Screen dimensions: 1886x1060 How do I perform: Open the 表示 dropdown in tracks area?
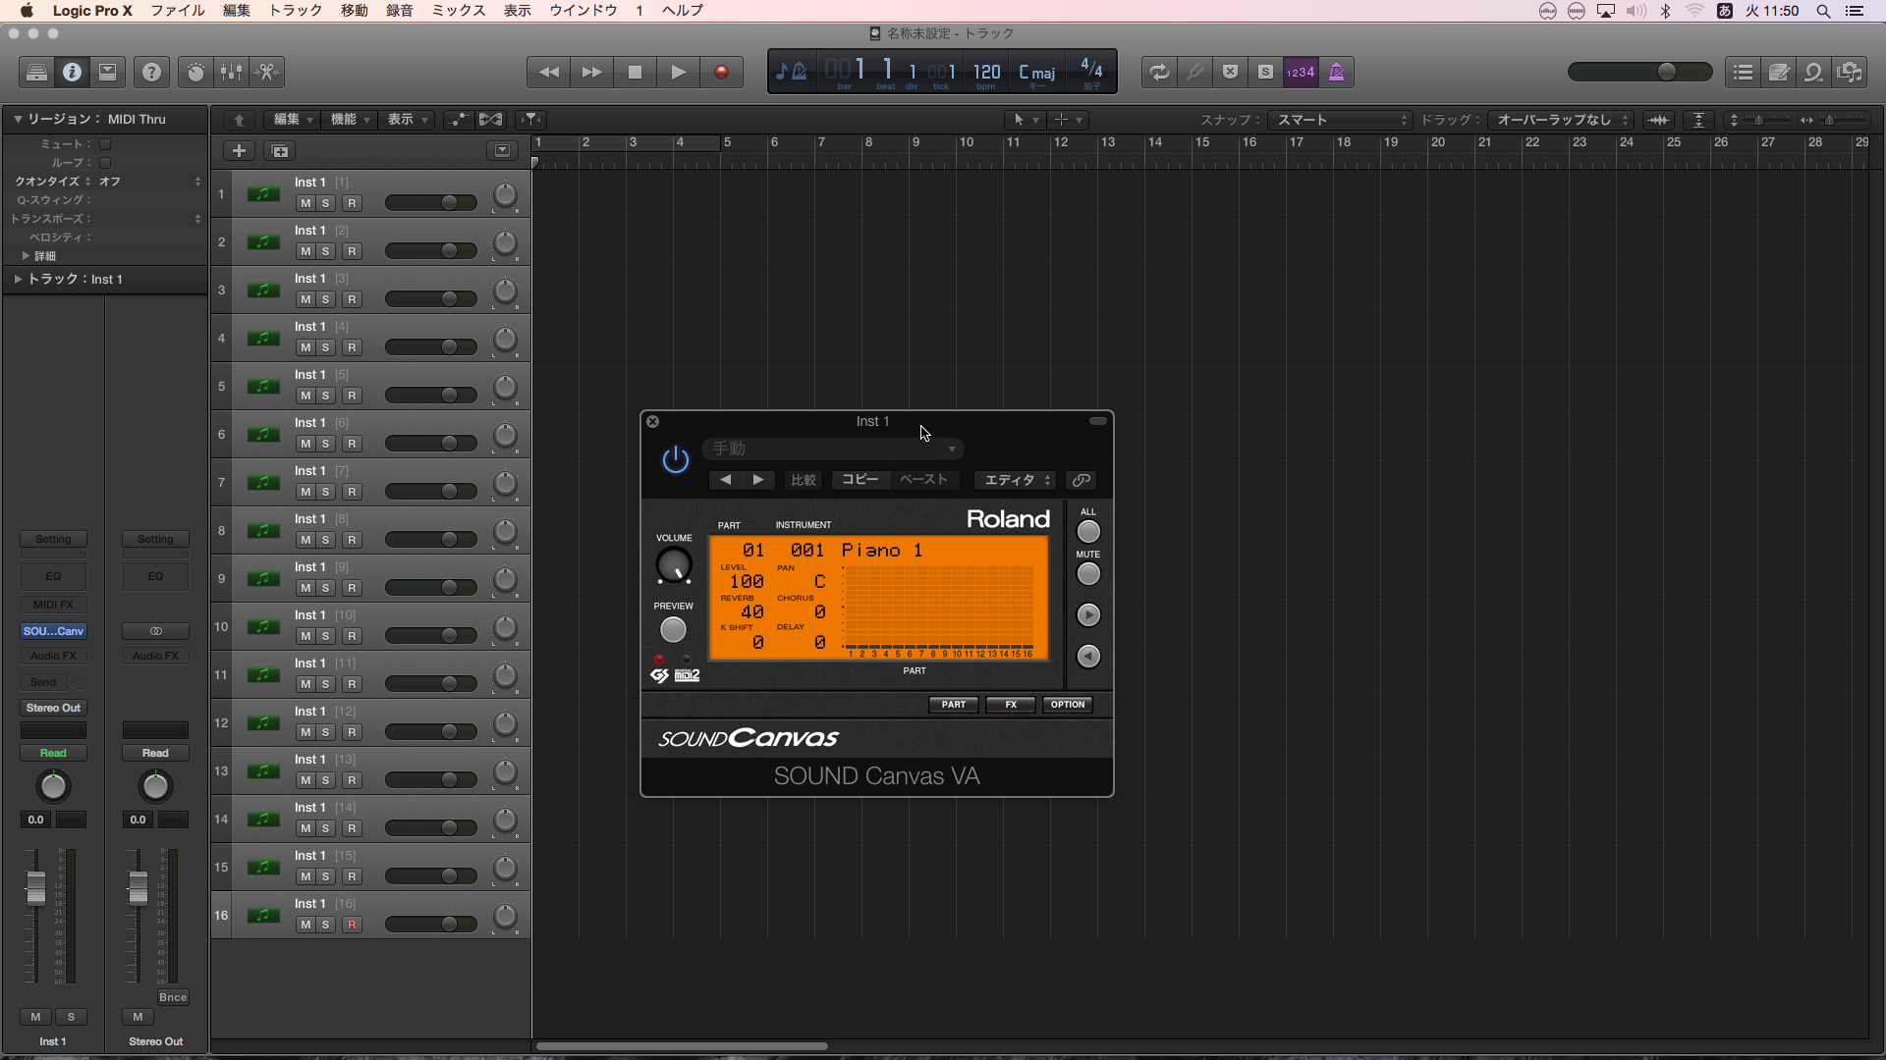coord(407,119)
